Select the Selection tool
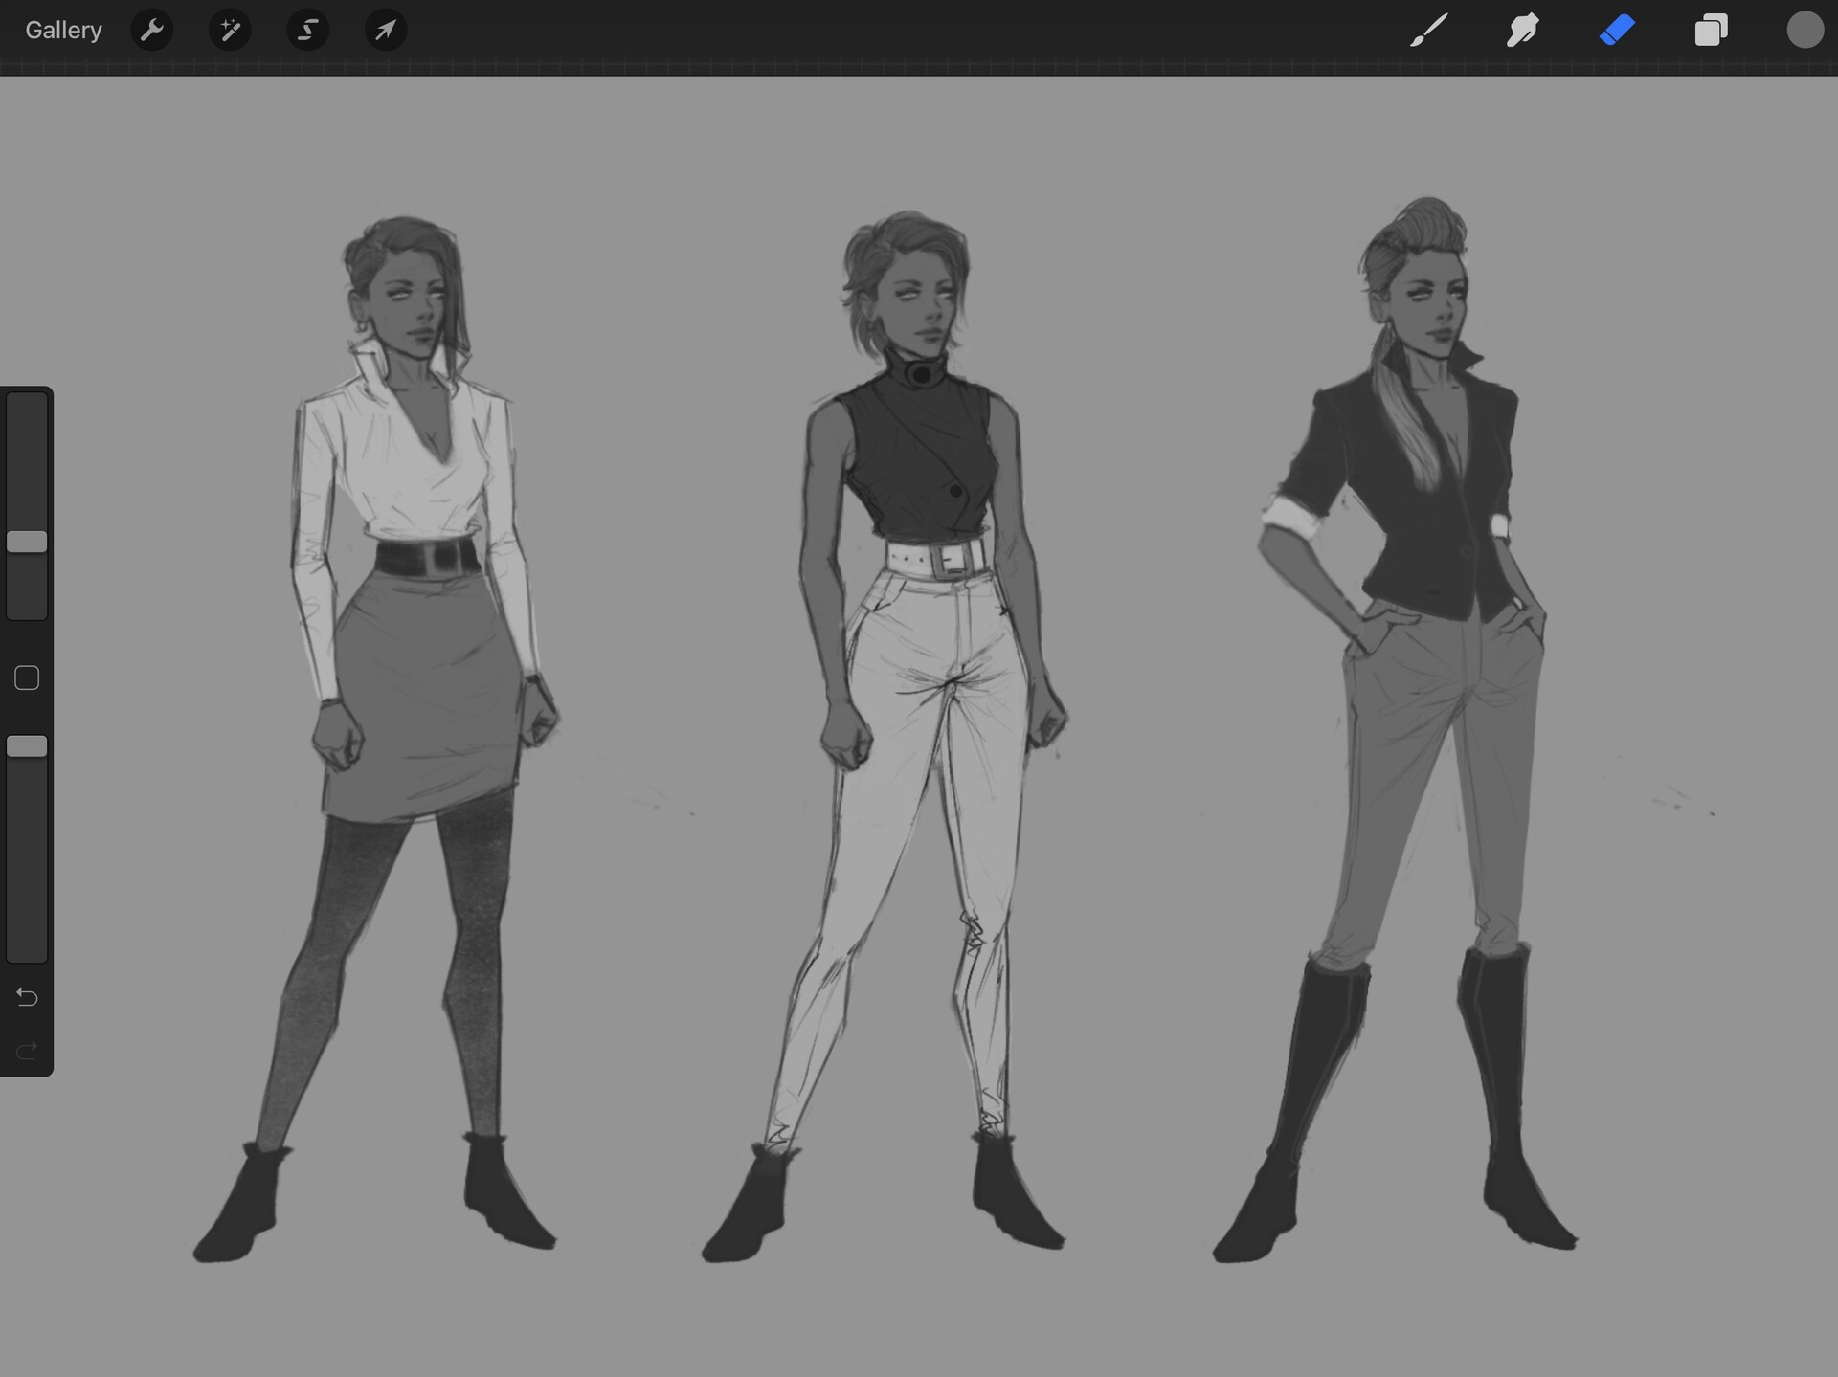 [307, 30]
